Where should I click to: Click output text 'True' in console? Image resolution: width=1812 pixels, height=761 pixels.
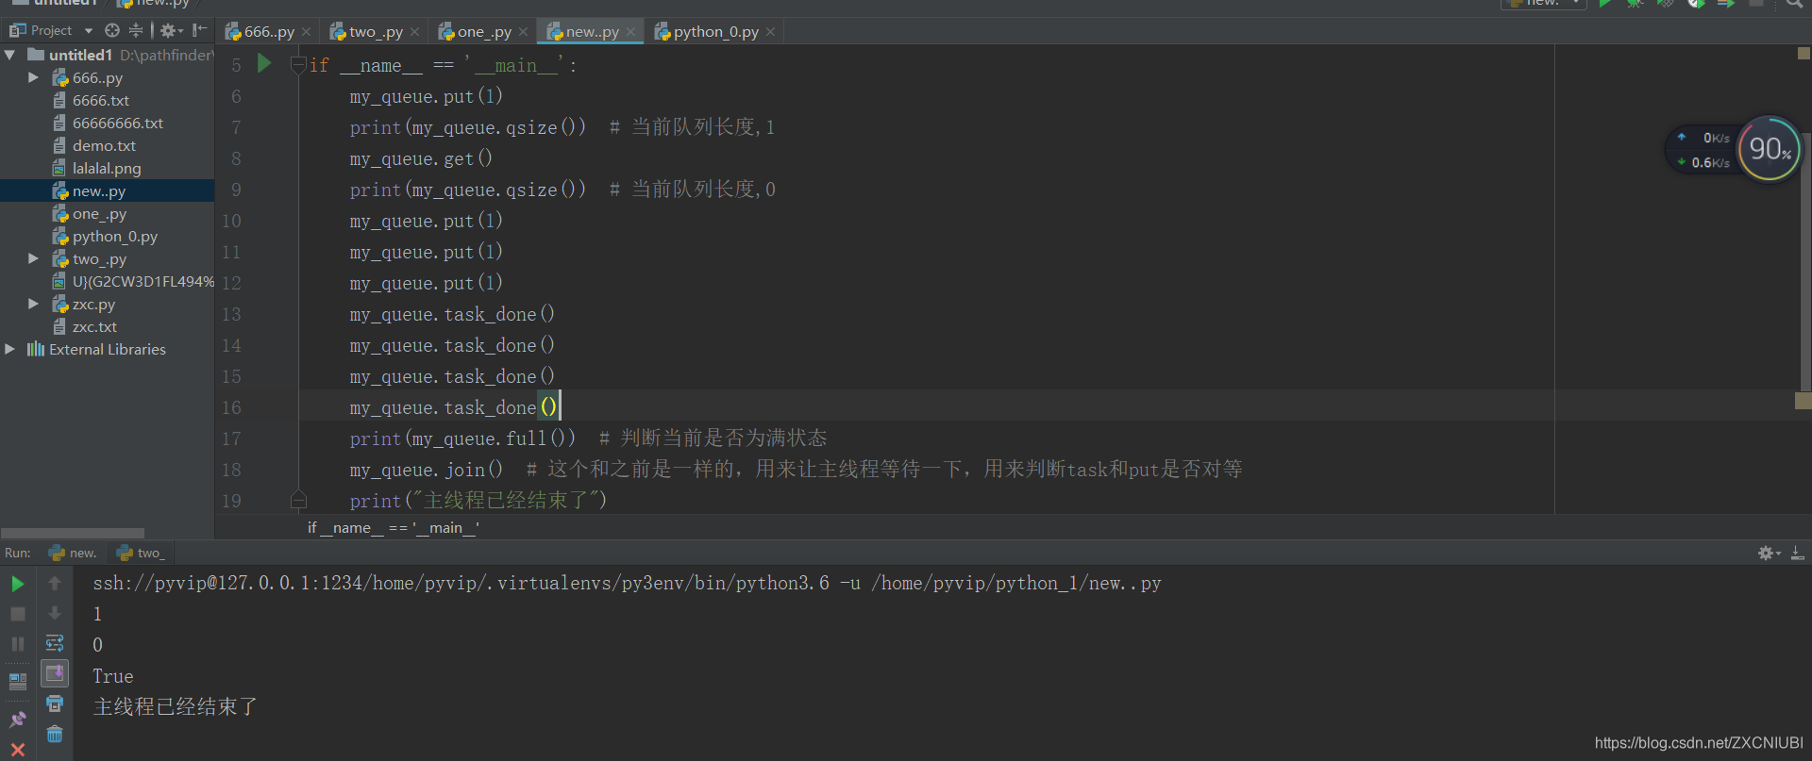(x=112, y=676)
